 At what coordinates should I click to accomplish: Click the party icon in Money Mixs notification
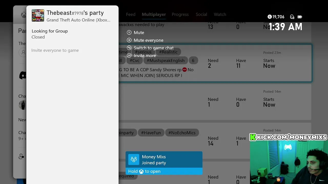(134, 159)
